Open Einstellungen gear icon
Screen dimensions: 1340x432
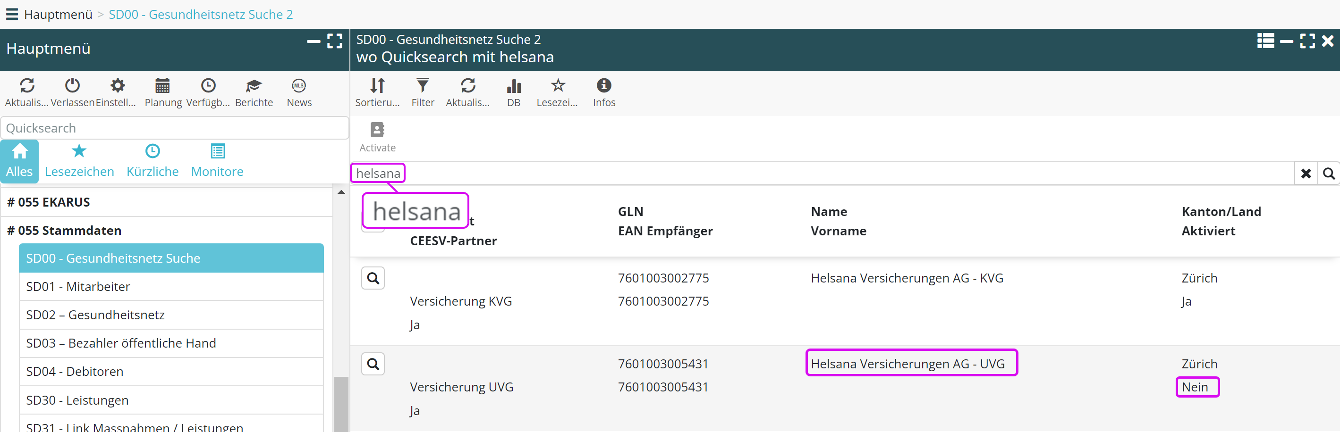click(x=118, y=86)
